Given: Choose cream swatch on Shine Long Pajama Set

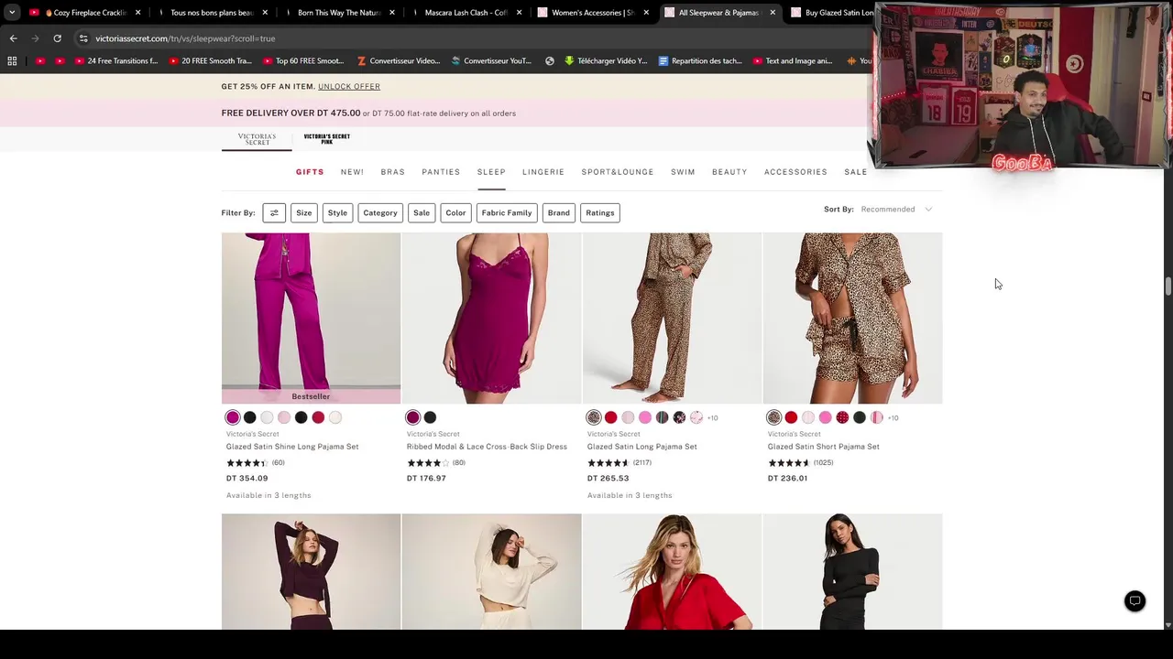Looking at the screenshot, I should coord(335,417).
